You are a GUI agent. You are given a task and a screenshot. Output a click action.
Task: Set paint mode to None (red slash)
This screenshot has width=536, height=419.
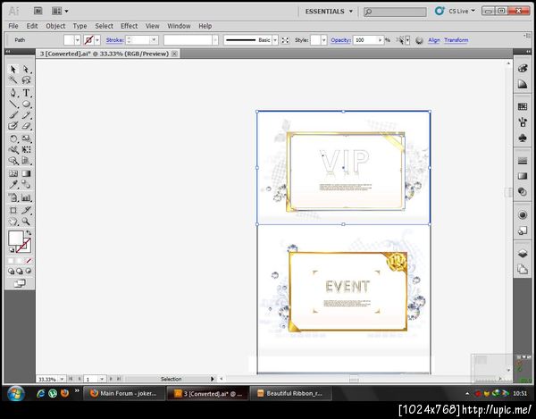coord(29,261)
